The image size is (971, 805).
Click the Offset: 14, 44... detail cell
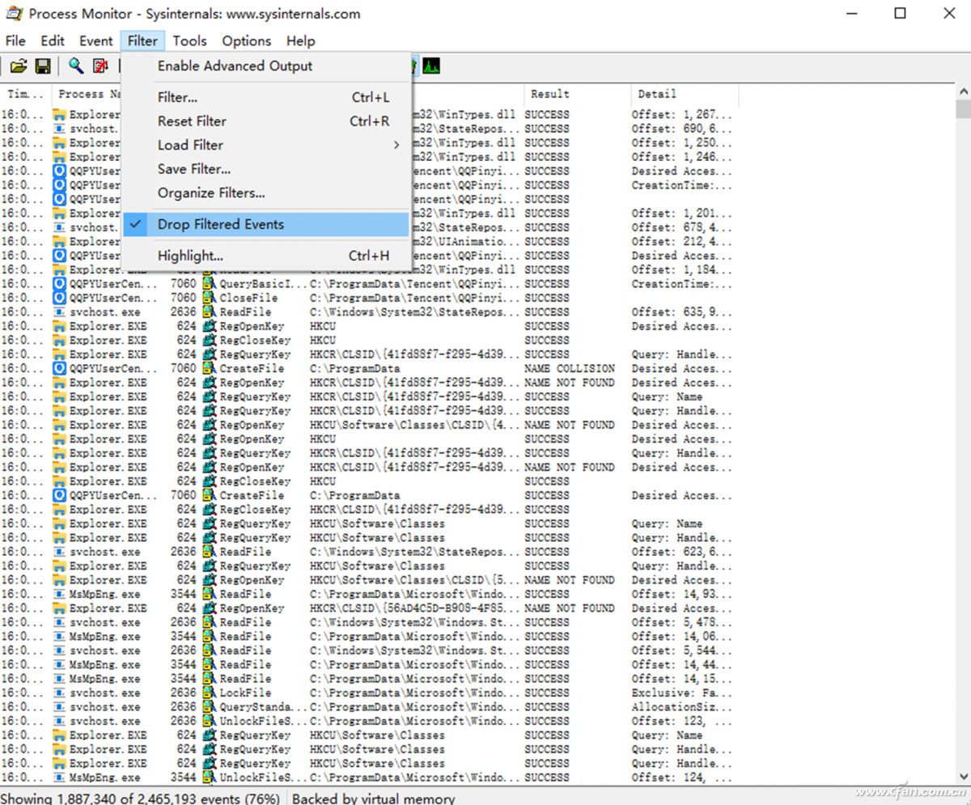point(682,665)
